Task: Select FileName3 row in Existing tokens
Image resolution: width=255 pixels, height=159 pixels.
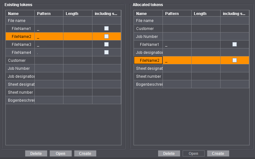Action: (63, 44)
